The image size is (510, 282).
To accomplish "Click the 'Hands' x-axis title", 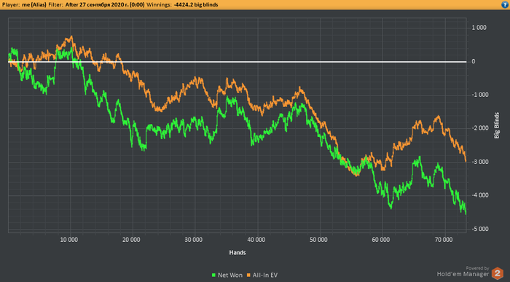I will 238,252.
